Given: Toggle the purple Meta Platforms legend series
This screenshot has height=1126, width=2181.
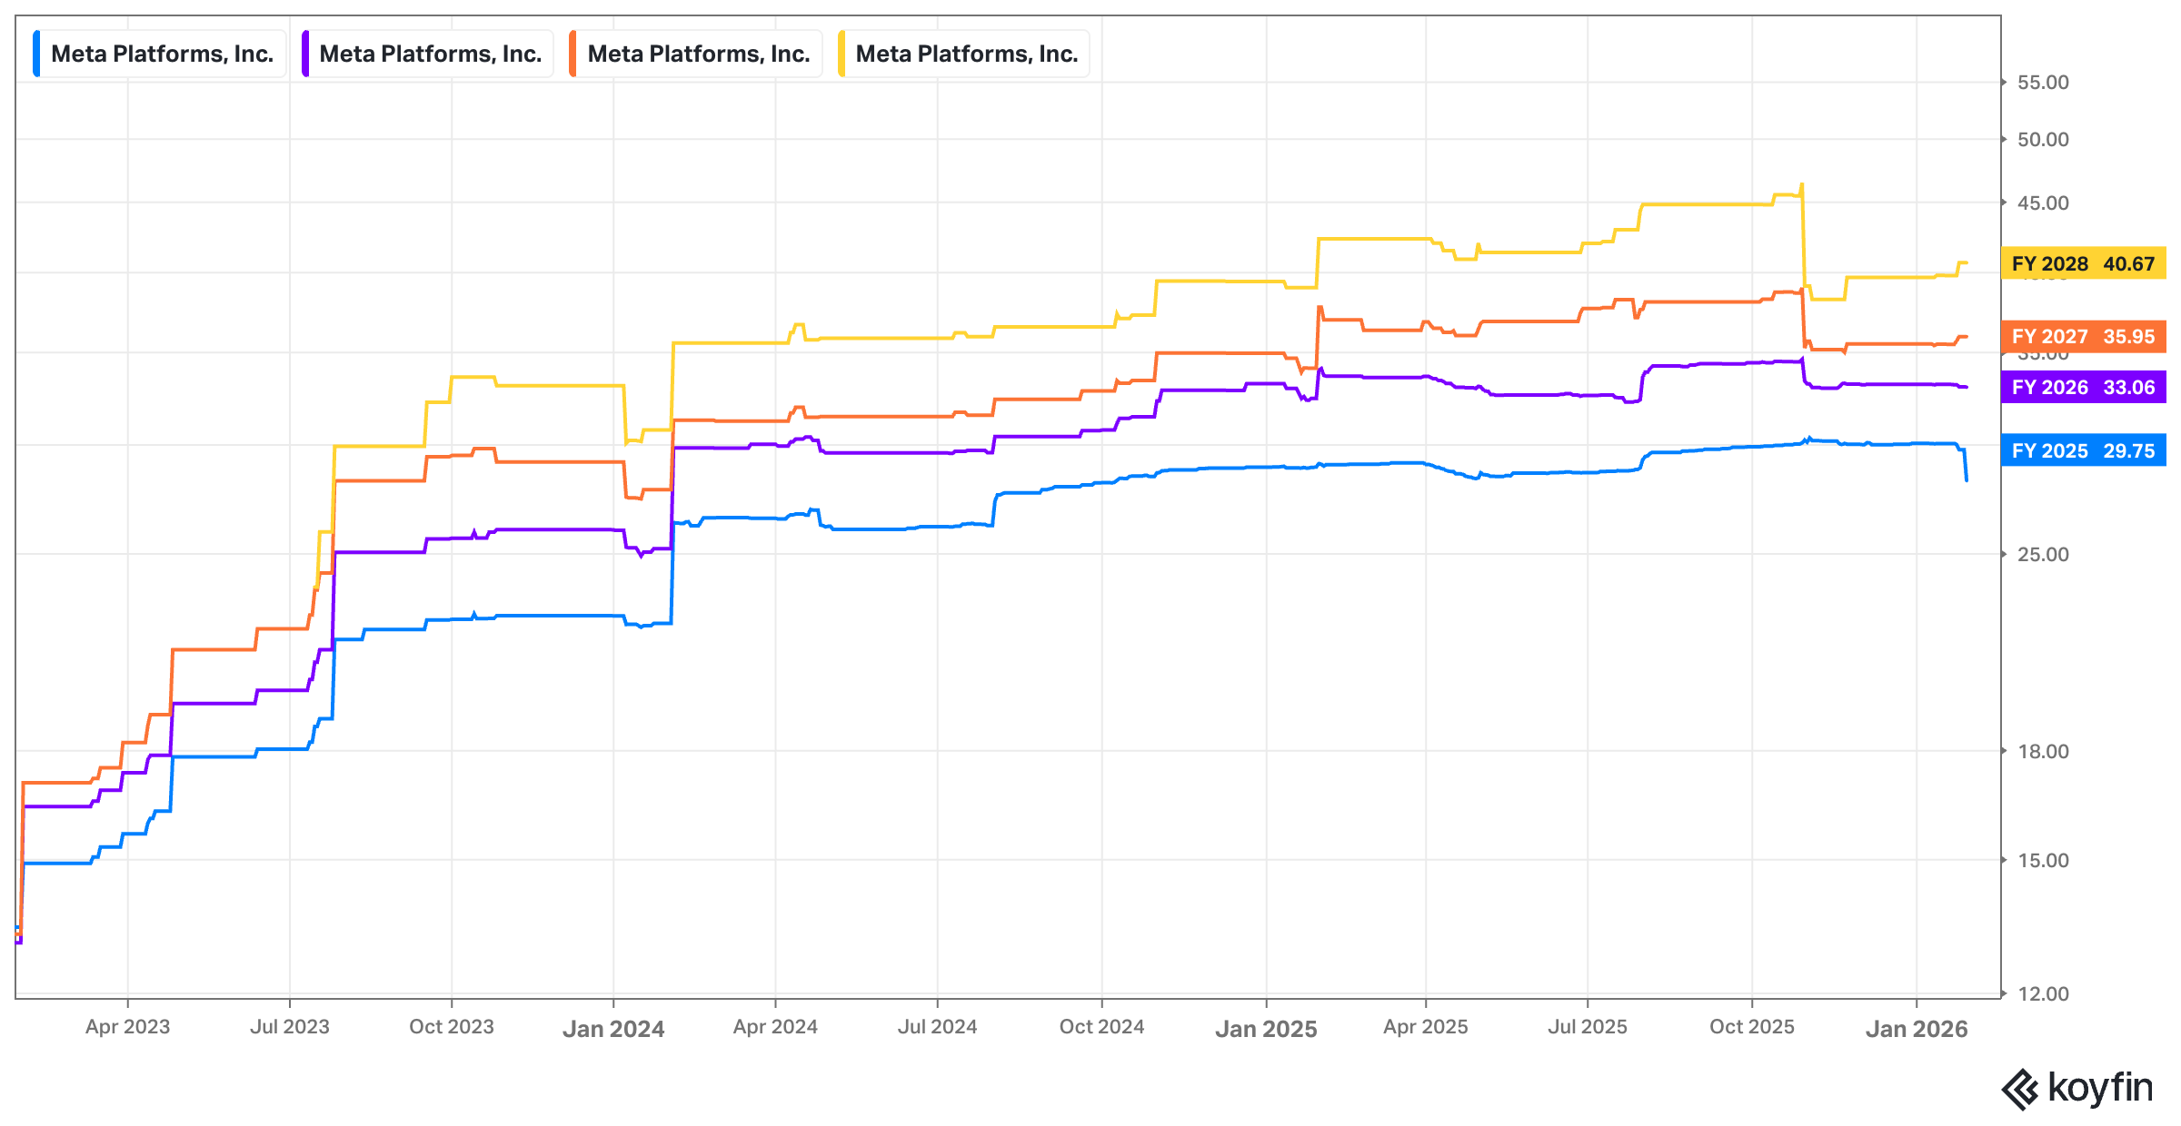Looking at the screenshot, I should 431,54.
